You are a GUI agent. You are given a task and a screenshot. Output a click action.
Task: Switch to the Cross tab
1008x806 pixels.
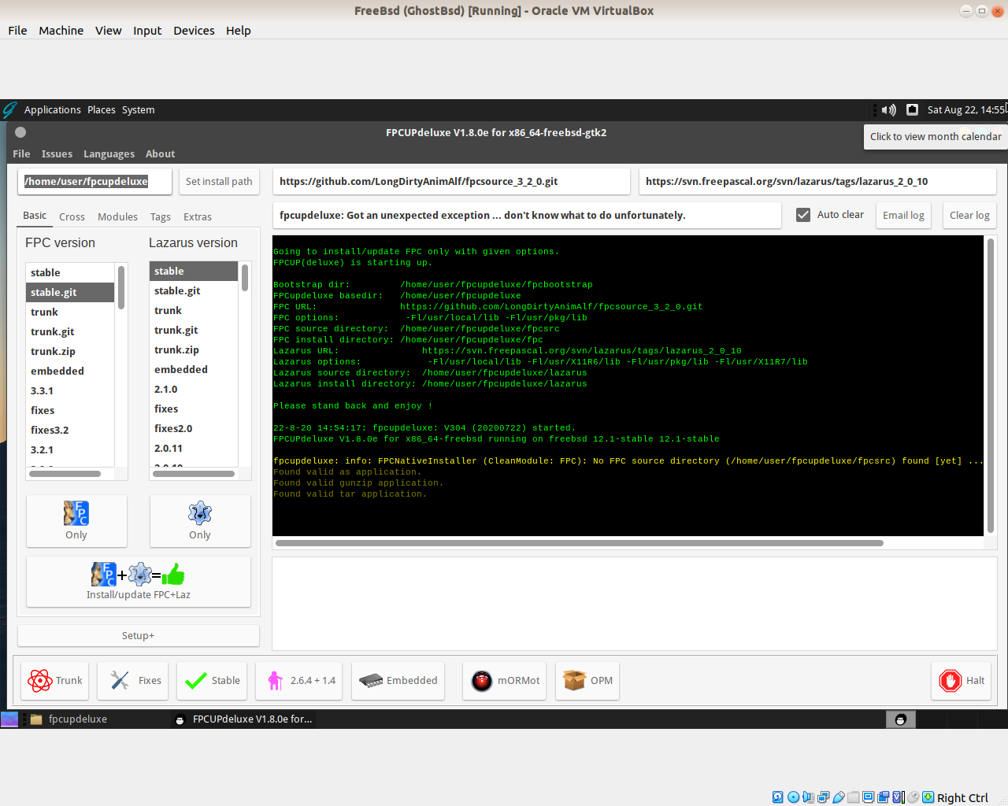72,217
